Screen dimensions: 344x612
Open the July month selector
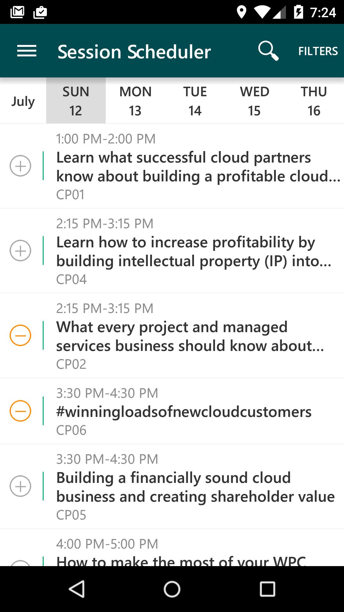[x=23, y=101]
